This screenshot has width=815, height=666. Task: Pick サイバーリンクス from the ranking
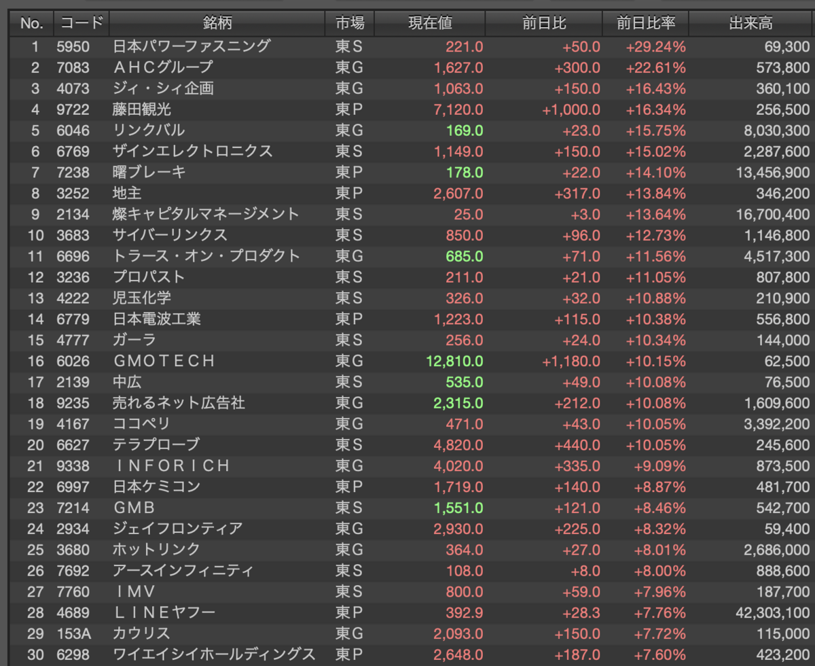tap(170, 235)
